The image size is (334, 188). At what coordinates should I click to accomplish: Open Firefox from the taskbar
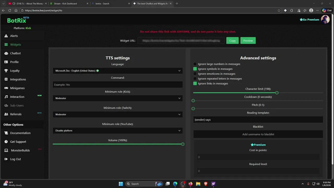pyautogui.click(x=190, y=184)
